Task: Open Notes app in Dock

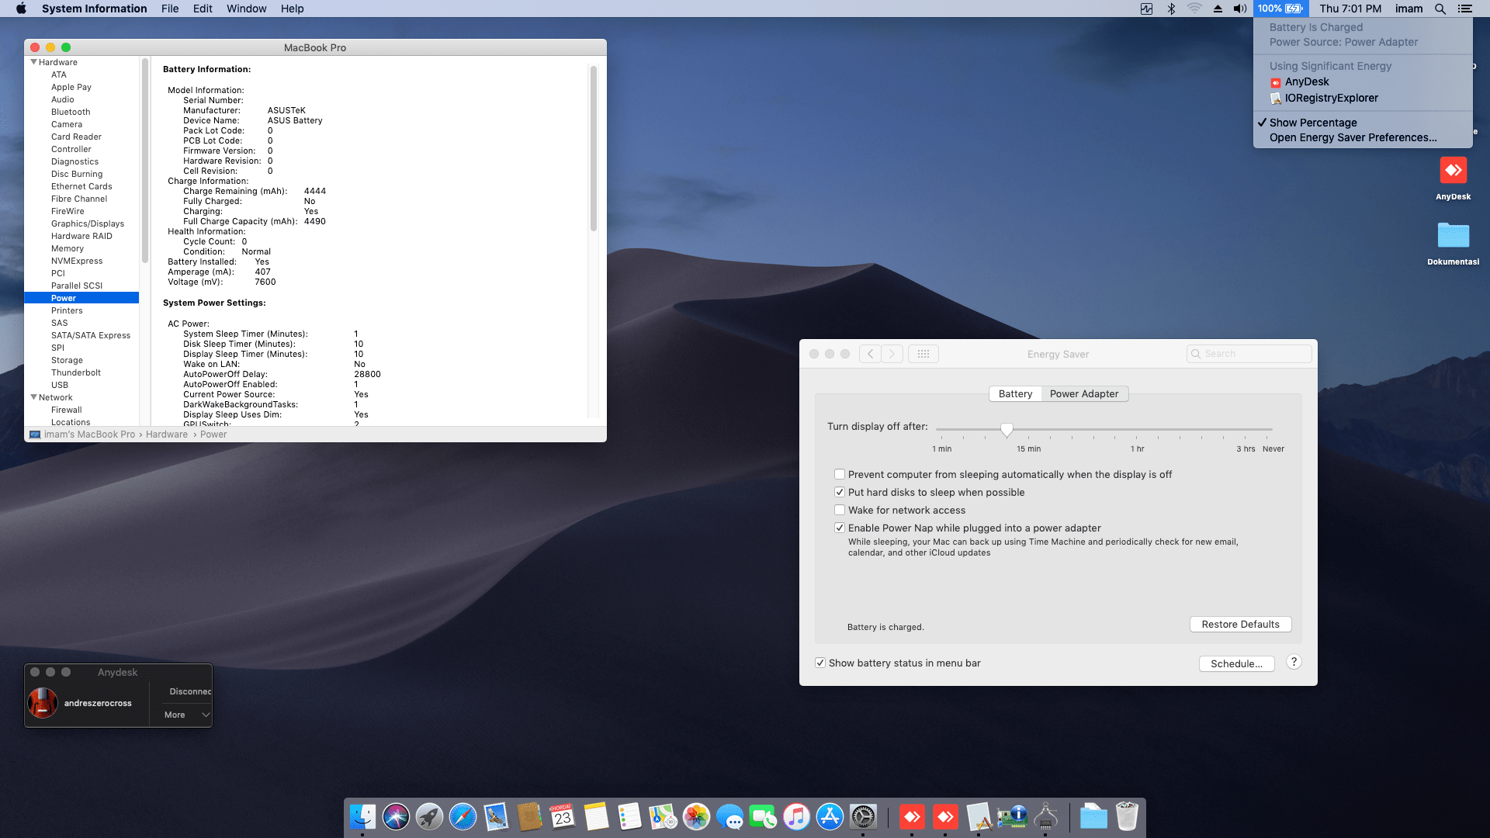Action: (x=596, y=816)
